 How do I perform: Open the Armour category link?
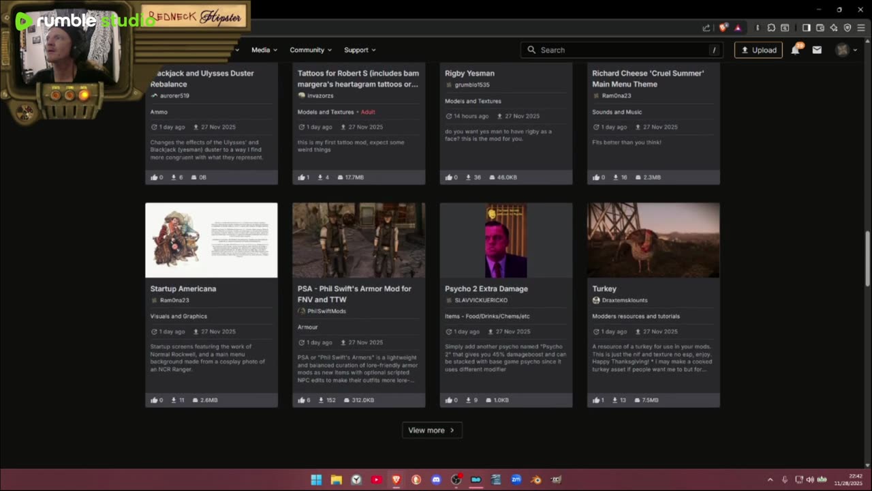(308, 327)
